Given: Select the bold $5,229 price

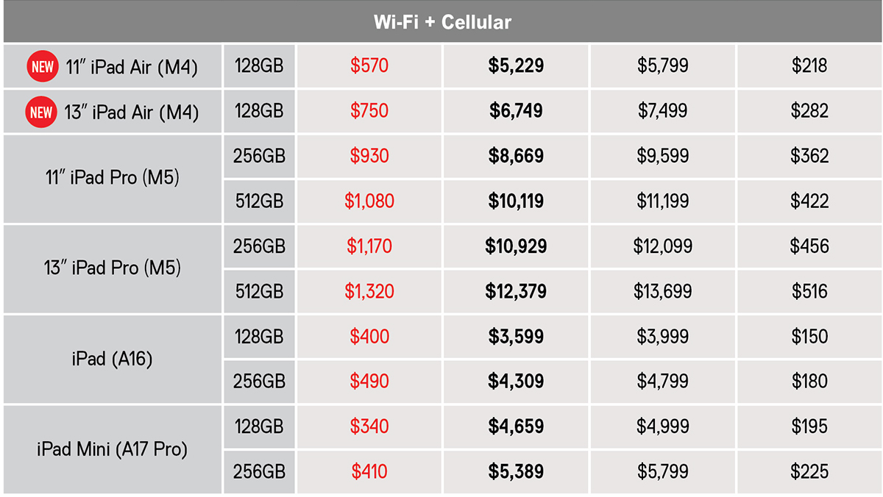Looking at the screenshot, I should [516, 66].
